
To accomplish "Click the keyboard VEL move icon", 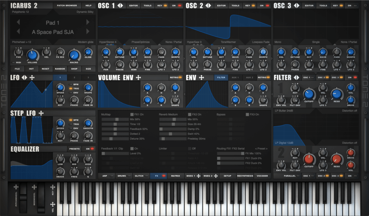I will (x=53, y=204).
